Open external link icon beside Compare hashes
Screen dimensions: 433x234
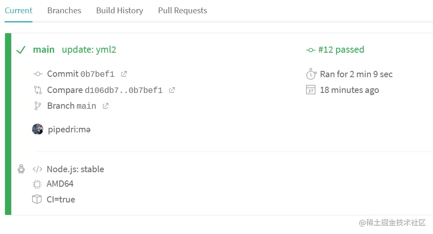click(172, 90)
